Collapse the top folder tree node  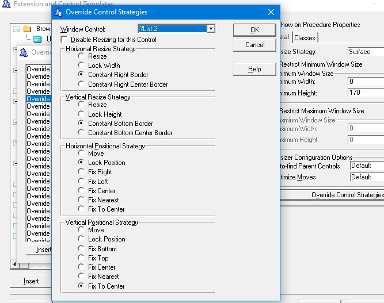[x=16, y=29]
